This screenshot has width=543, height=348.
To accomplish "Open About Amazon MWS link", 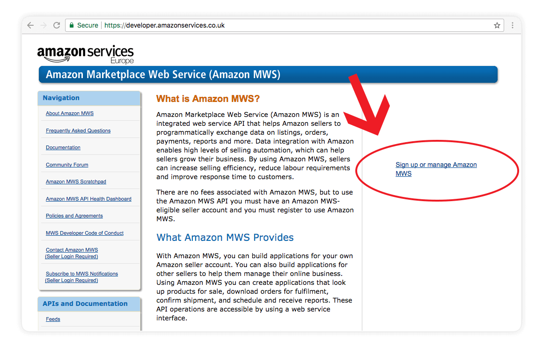I will coord(70,114).
